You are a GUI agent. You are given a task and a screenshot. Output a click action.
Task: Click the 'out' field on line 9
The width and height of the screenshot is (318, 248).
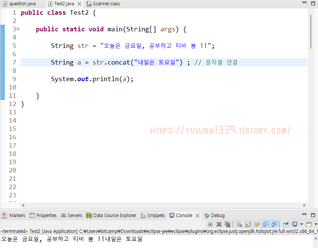(x=83, y=79)
